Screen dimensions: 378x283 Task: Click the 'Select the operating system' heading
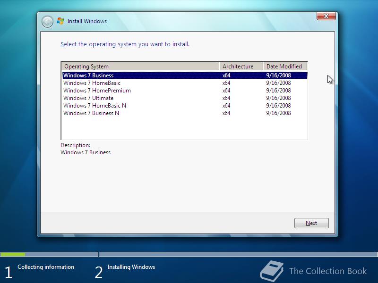(x=125, y=44)
